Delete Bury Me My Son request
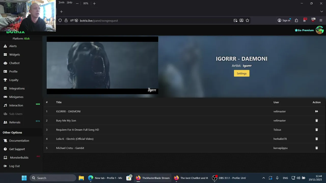The image size is (326, 183). [317, 120]
